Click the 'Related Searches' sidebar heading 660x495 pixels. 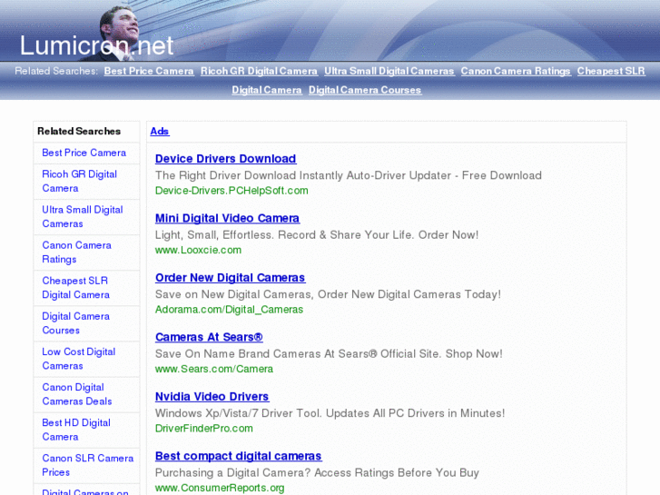click(79, 132)
